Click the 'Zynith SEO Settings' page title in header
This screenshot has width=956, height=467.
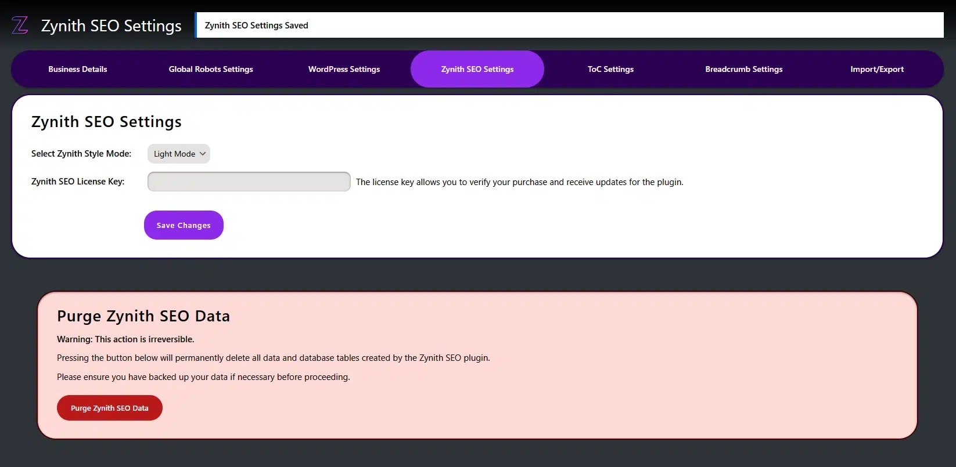coord(112,26)
